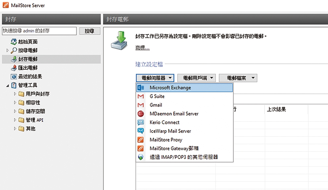Open 匯出電郵 in the sidebar
328x190 pixels.
click(x=28, y=68)
